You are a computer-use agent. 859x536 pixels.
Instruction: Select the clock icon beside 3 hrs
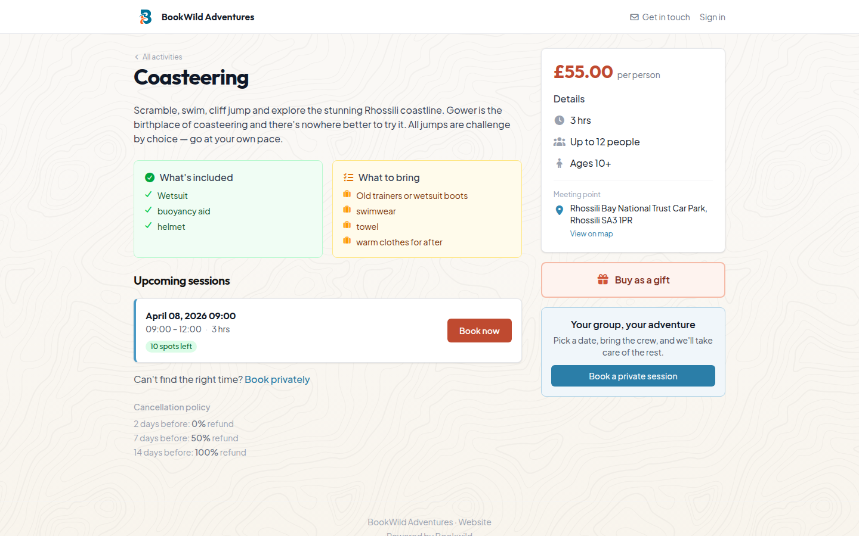pyautogui.click(x=559, y=120)
